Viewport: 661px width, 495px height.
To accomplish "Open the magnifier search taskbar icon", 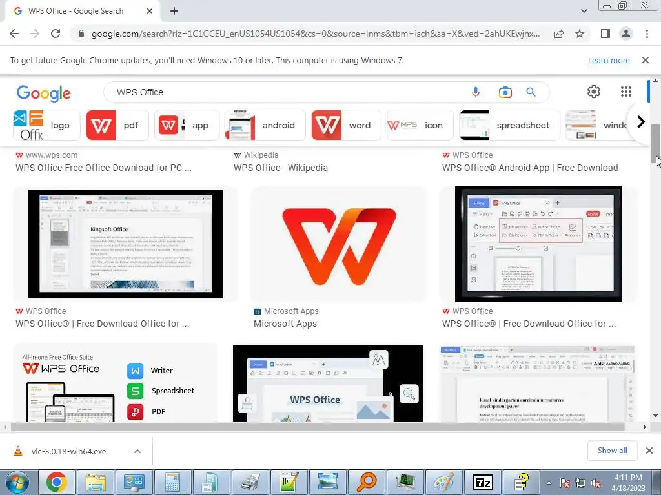I will click(x=367, y=482).
